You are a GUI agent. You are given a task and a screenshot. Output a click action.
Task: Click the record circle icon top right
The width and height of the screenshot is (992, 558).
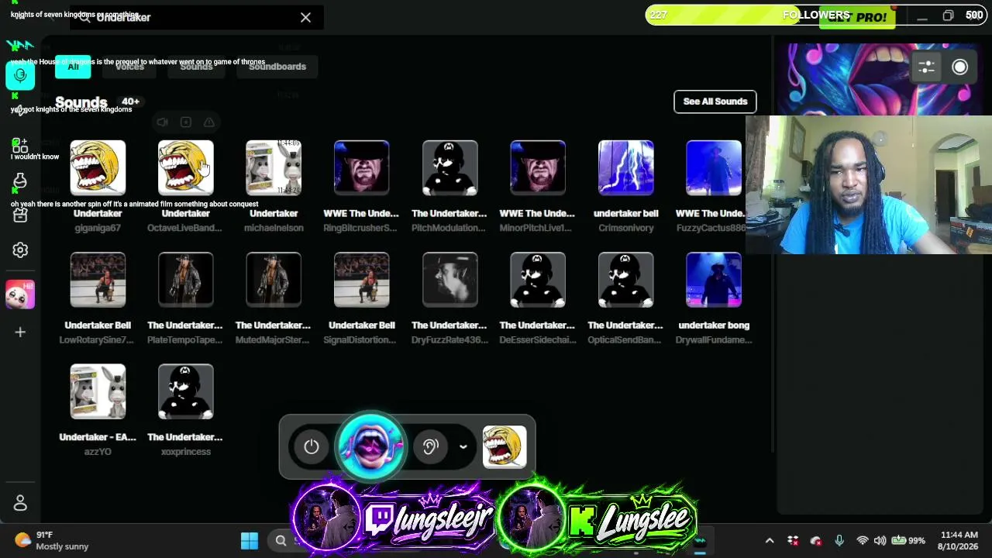click(x=960, y=67)
